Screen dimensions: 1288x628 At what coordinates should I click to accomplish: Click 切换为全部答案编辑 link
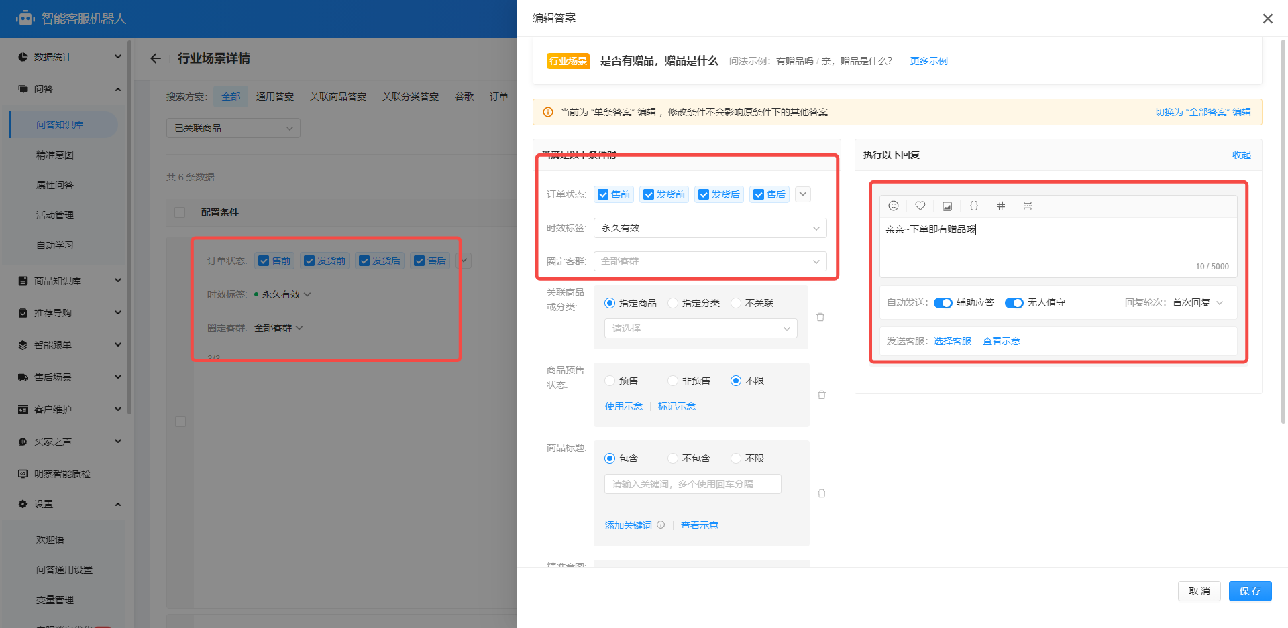coord(1203,112)
